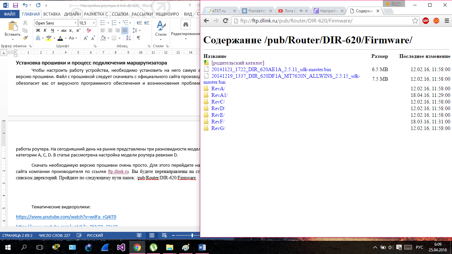The height and width of the screenshot is (254, 452).
Task: Follow the ftp.dlink.ru link in the document
Action: (x=118, y=172)
